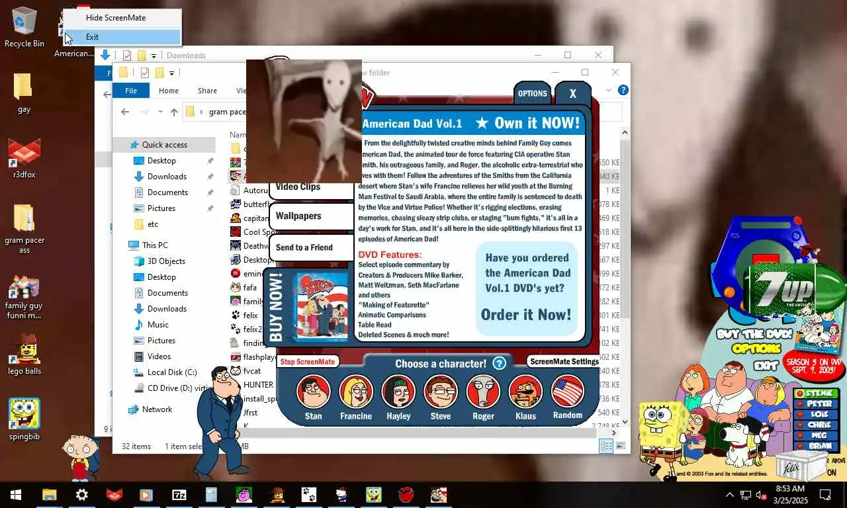Screen dimensions: 847x508
Task: Show hidden system tray icons
Action: pos(730,495)
